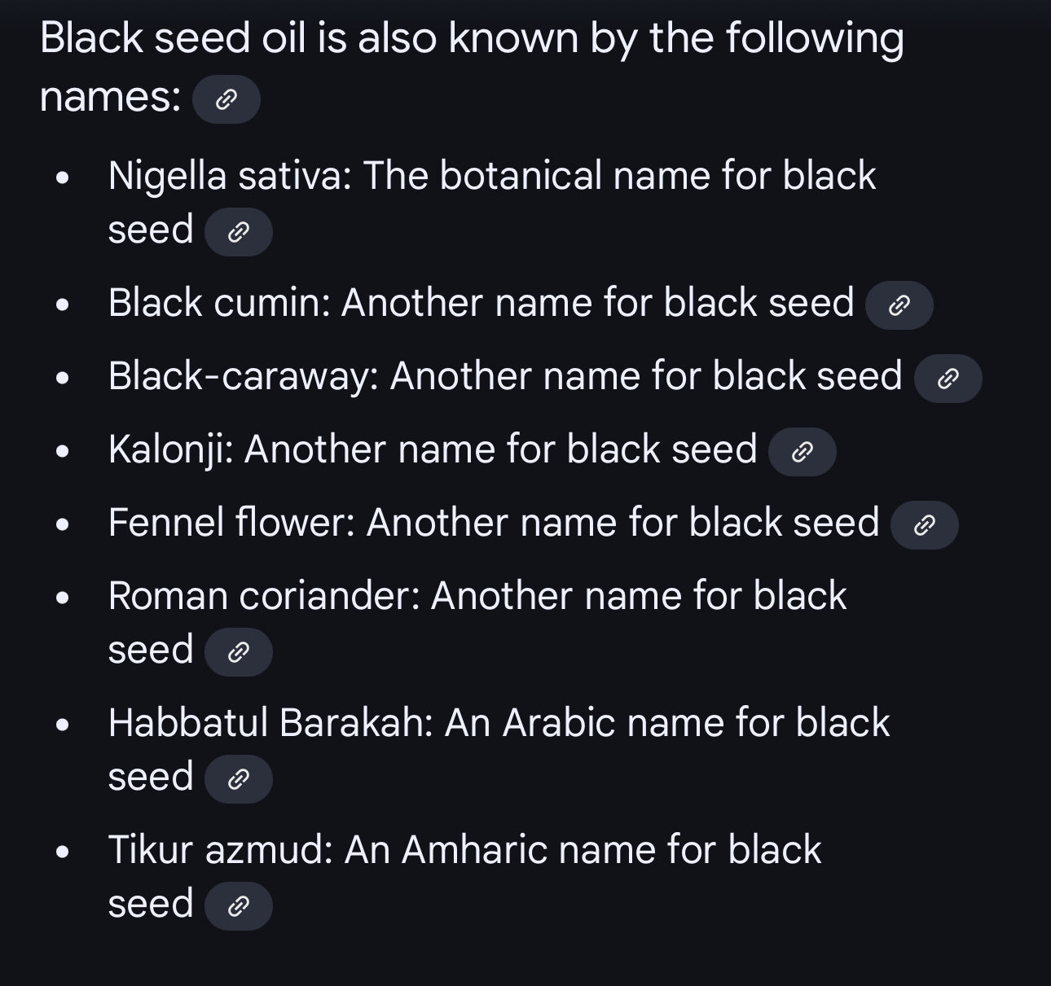Click the citation icon for Tikur azmud

point(239,905)
